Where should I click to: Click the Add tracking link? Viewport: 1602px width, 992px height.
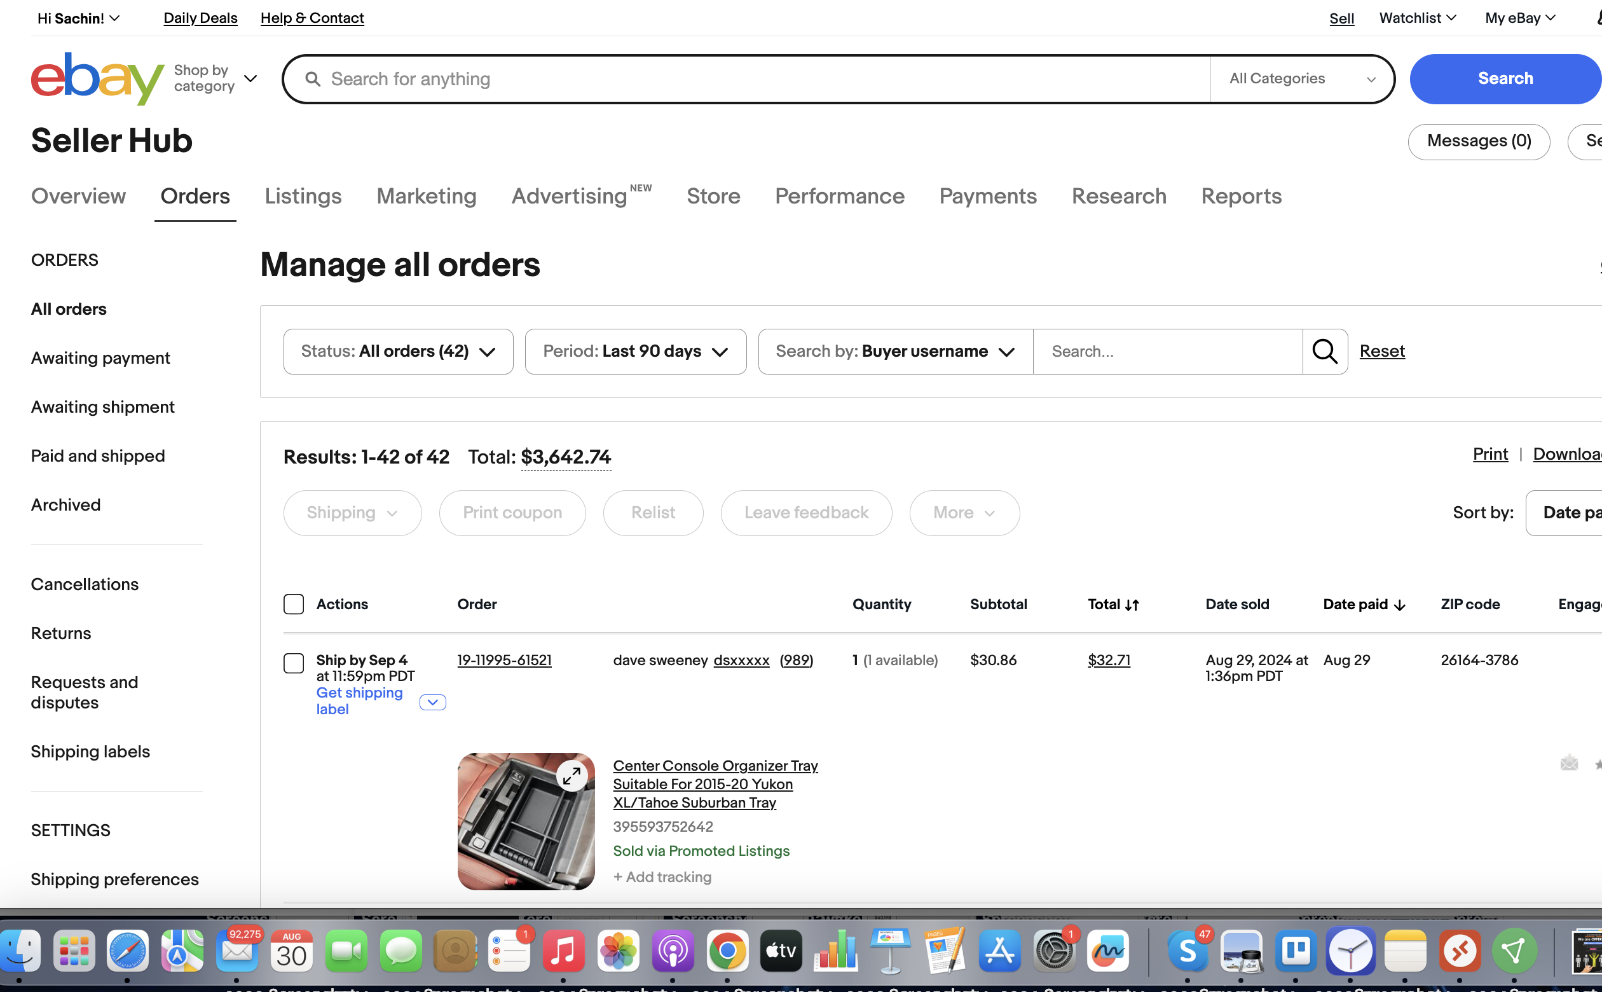pos(662,876)
